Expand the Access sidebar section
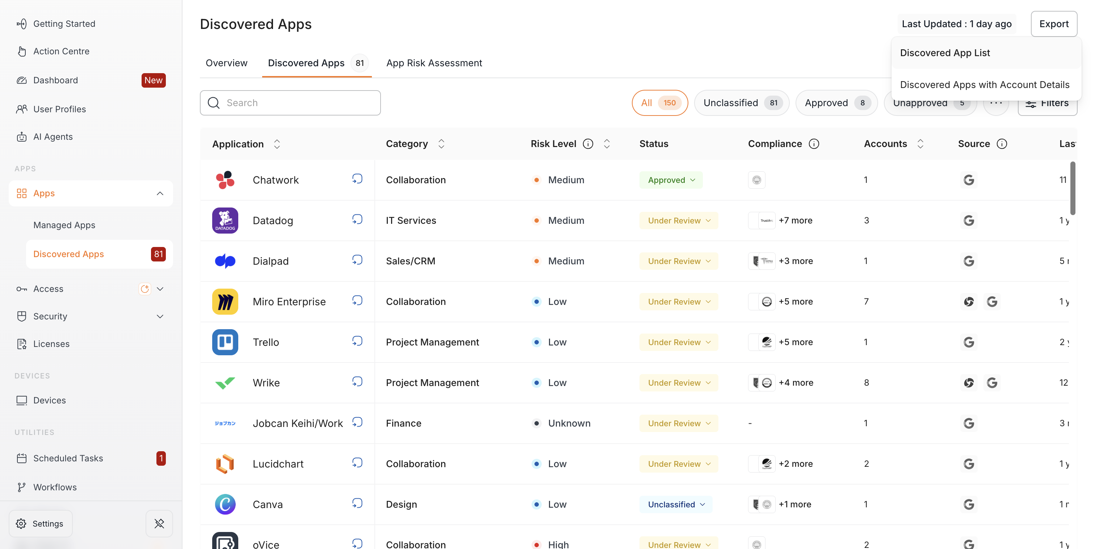The width and height of the screenshot is (1095, 549). point(160,289)
